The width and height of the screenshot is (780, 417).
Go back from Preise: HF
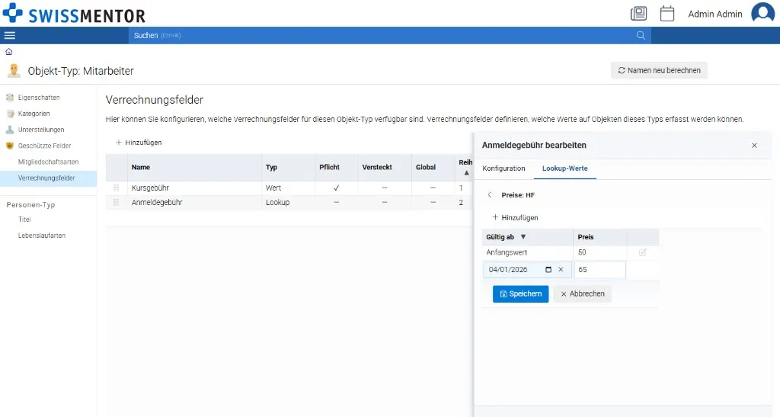(490, 195)
